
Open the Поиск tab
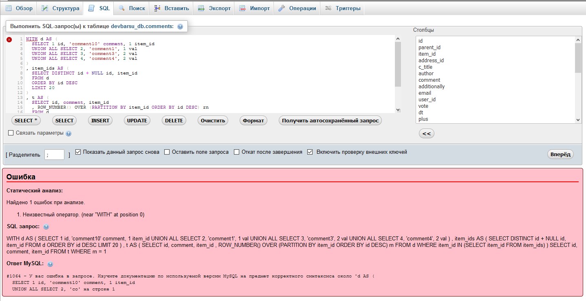click(x=132, y=8)
